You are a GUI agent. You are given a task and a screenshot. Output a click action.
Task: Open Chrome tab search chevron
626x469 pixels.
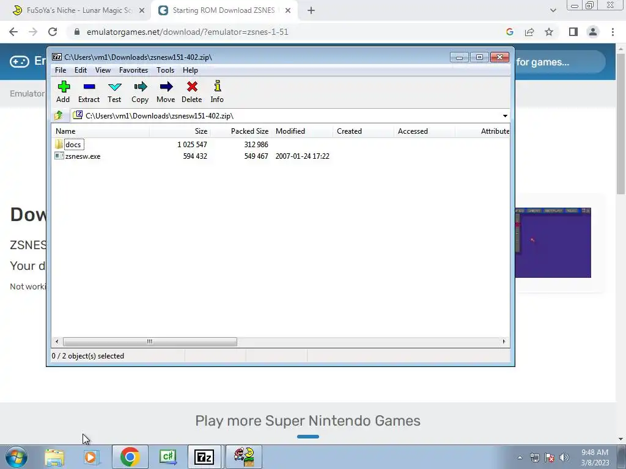(x=553, y=10)
